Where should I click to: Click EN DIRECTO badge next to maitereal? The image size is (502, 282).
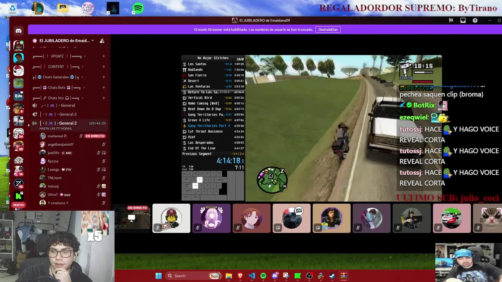click(x=95, y=136)
